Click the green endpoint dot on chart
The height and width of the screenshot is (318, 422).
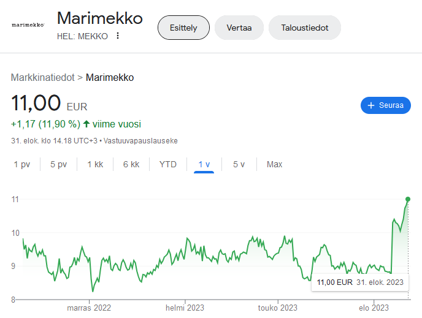pyautogui.click(x=408, y=199)
